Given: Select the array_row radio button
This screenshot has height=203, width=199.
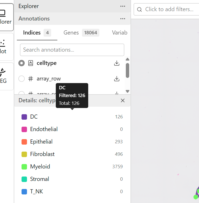Looking at the screenshot, I should 22,79.
